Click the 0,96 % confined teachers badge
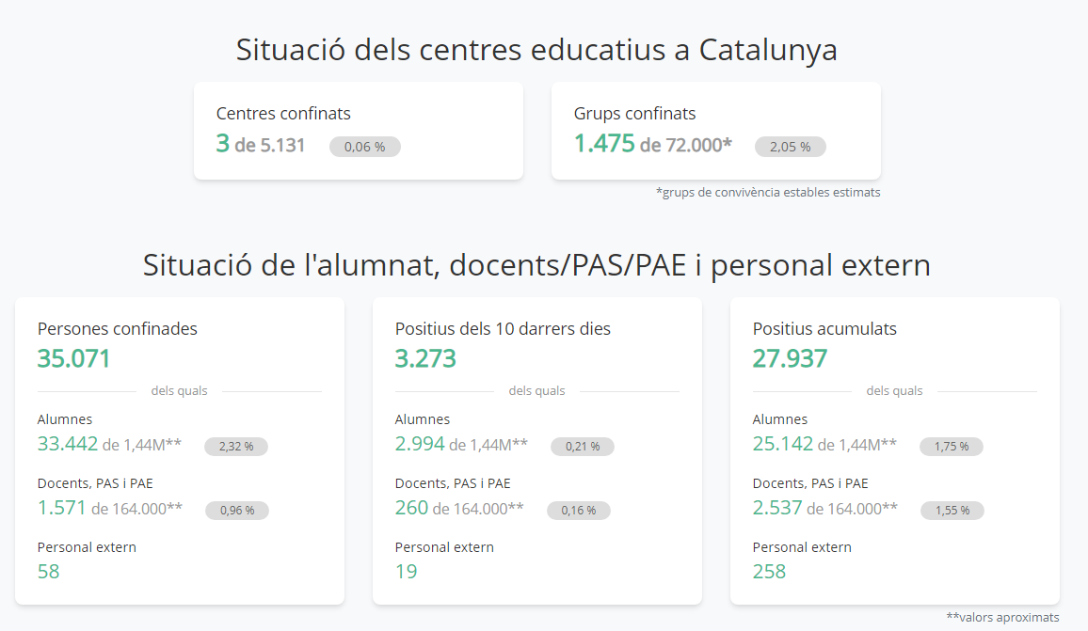Viewport: 1088px width, 631px height. point(236,511)
